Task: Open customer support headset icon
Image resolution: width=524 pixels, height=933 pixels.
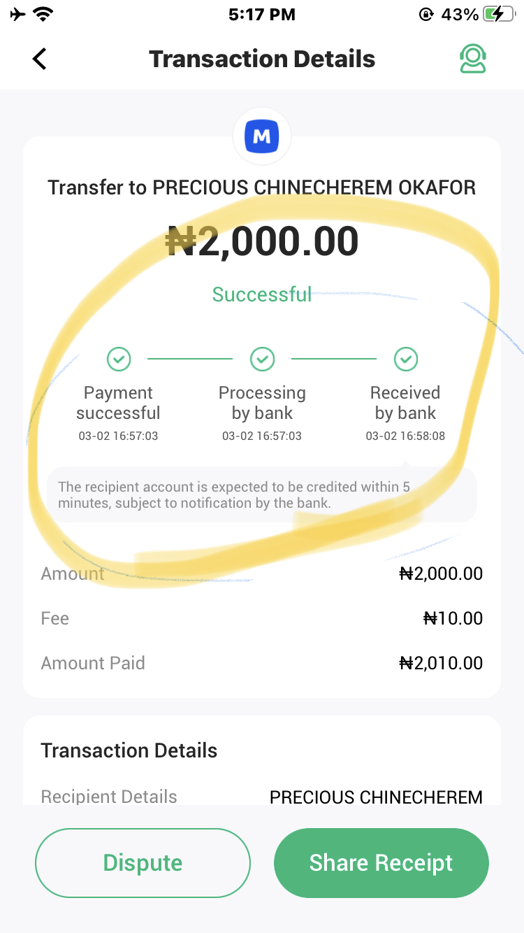Action: [472, 59]
